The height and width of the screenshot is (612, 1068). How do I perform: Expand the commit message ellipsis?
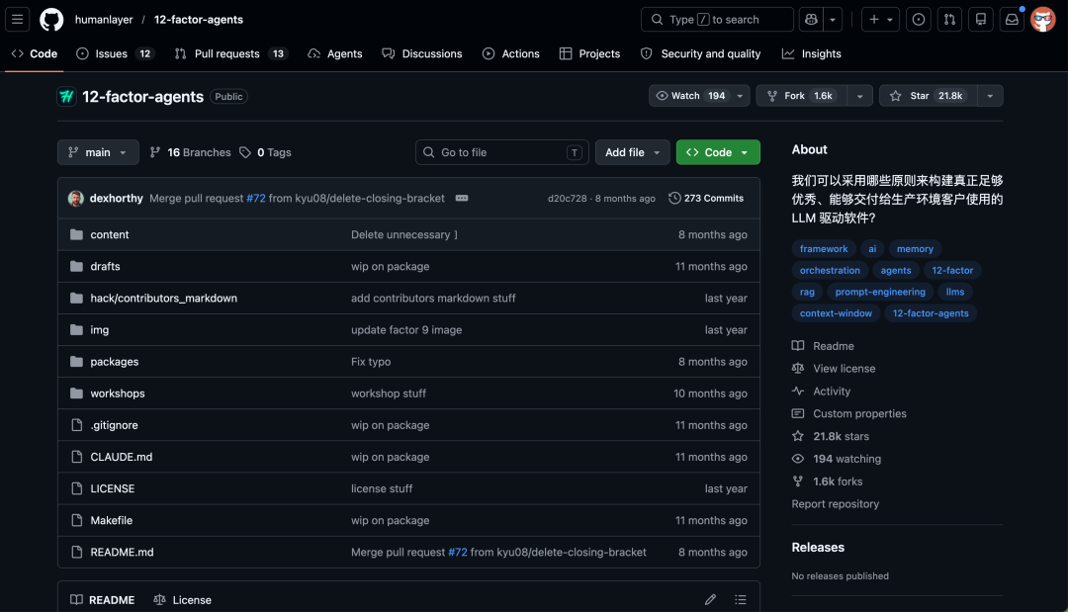[462, 198]
